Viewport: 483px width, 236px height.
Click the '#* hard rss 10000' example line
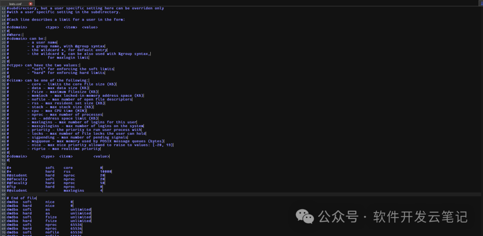[x=59, y=172]
